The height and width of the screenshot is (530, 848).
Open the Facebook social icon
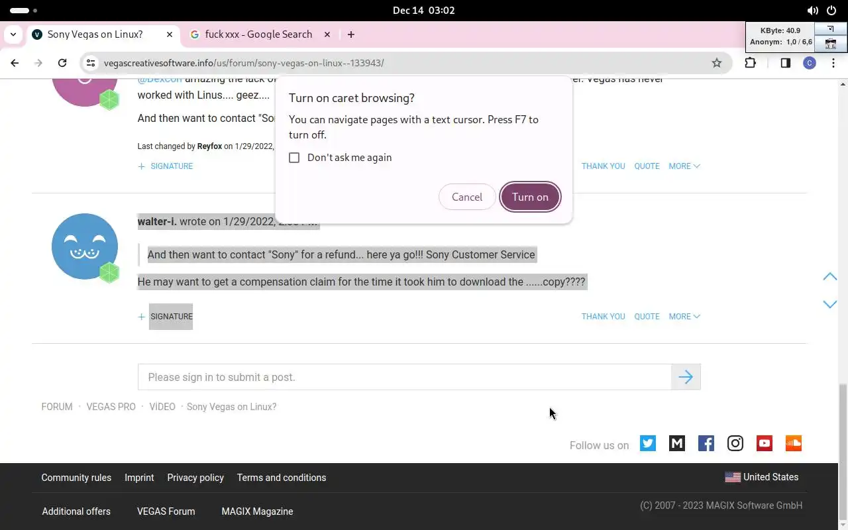click(706, 443)
